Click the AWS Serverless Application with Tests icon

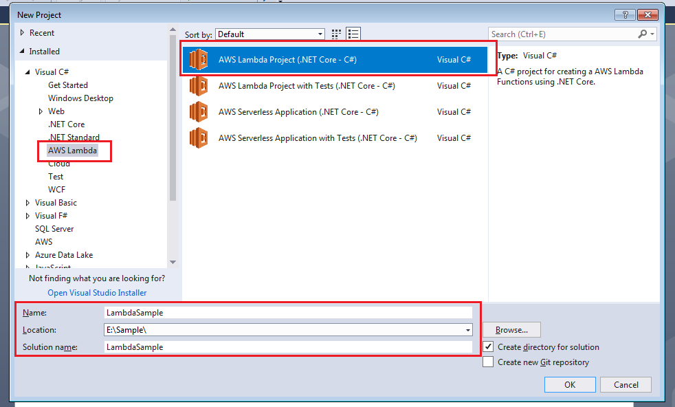pos(199,137)
